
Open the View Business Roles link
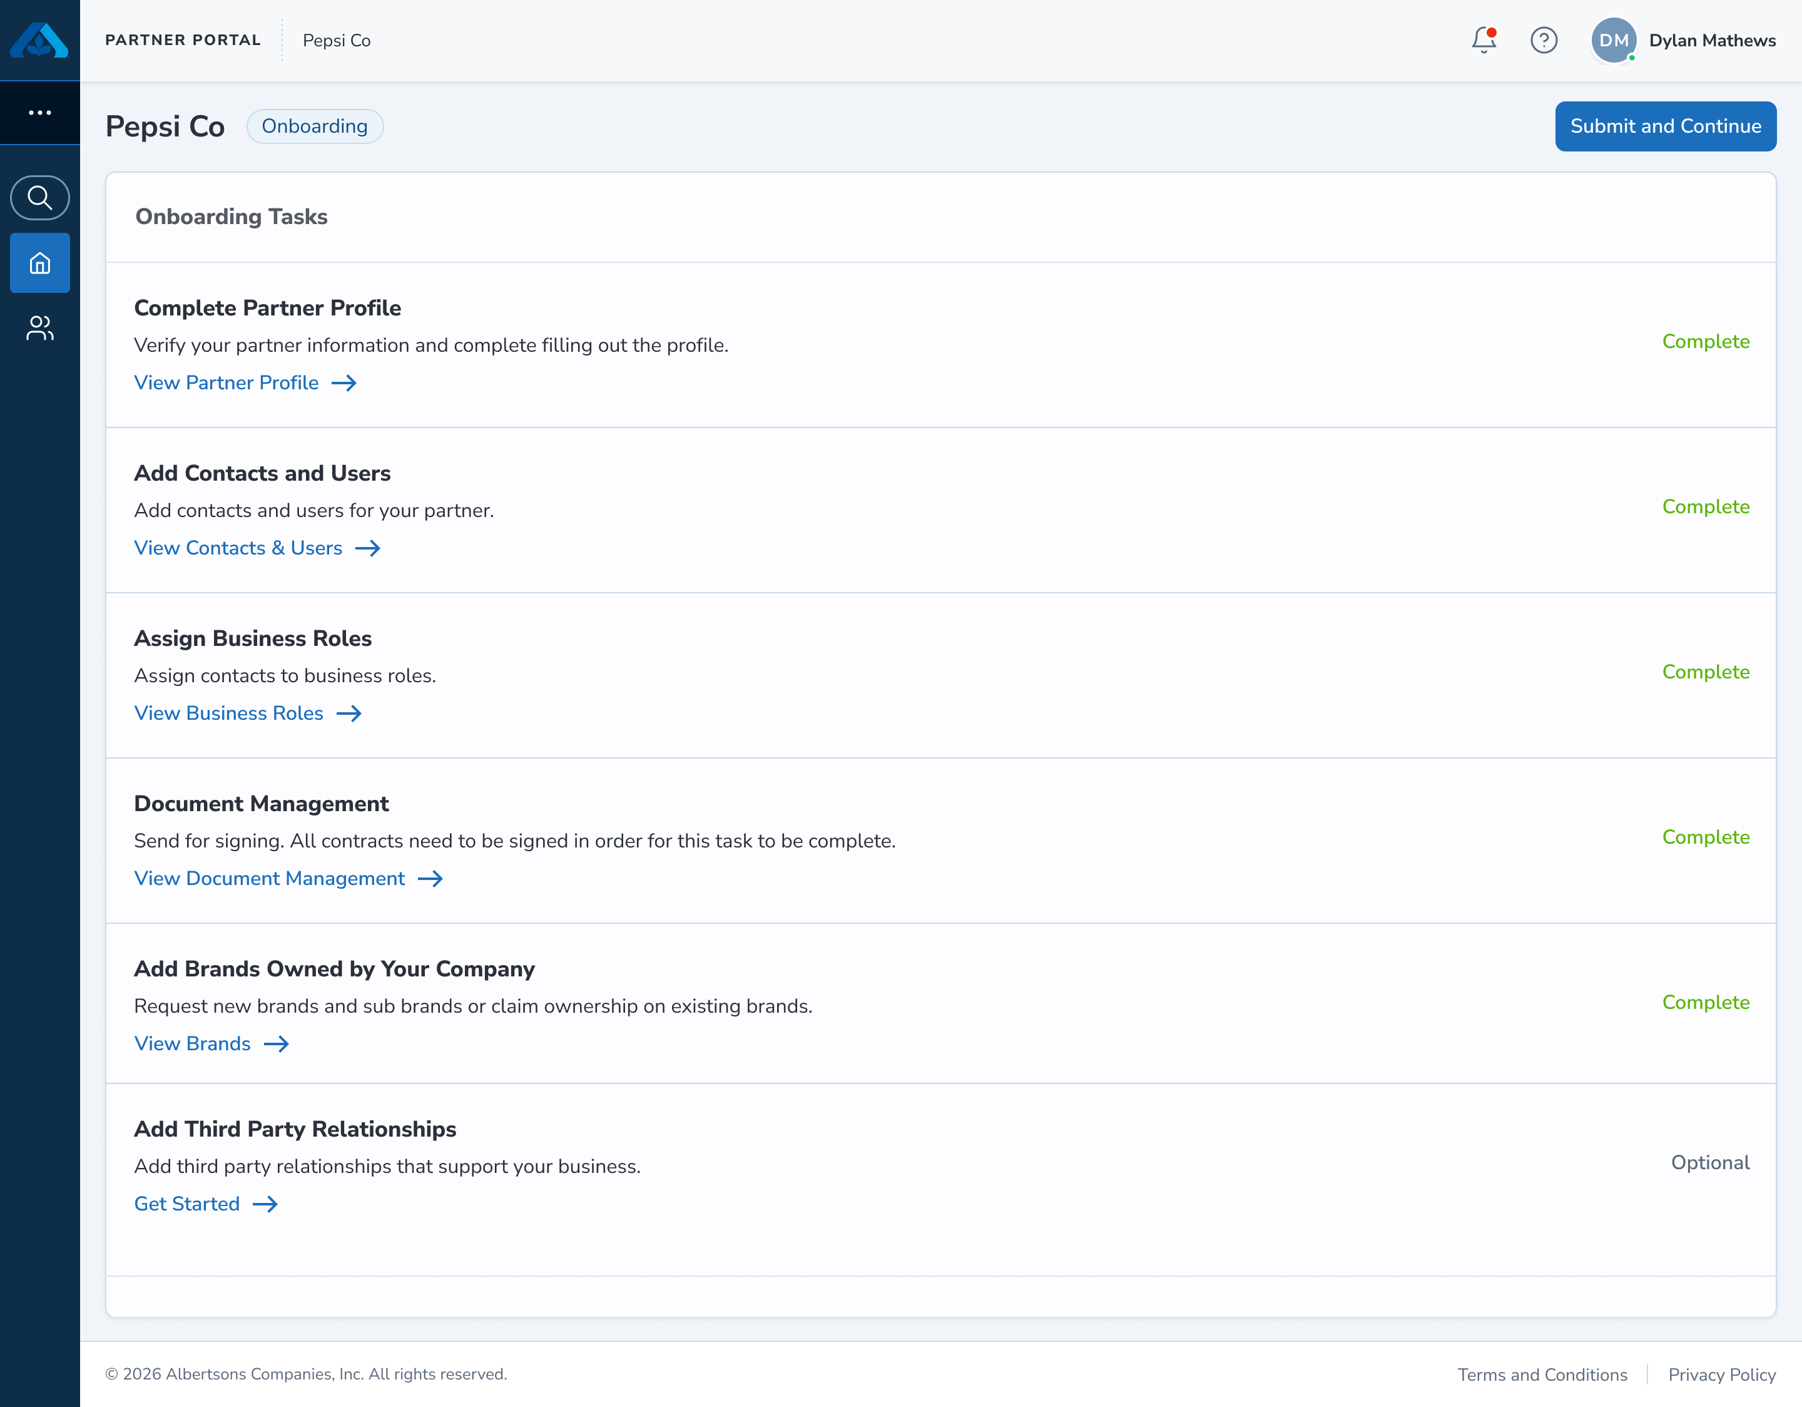pos(228,713)
